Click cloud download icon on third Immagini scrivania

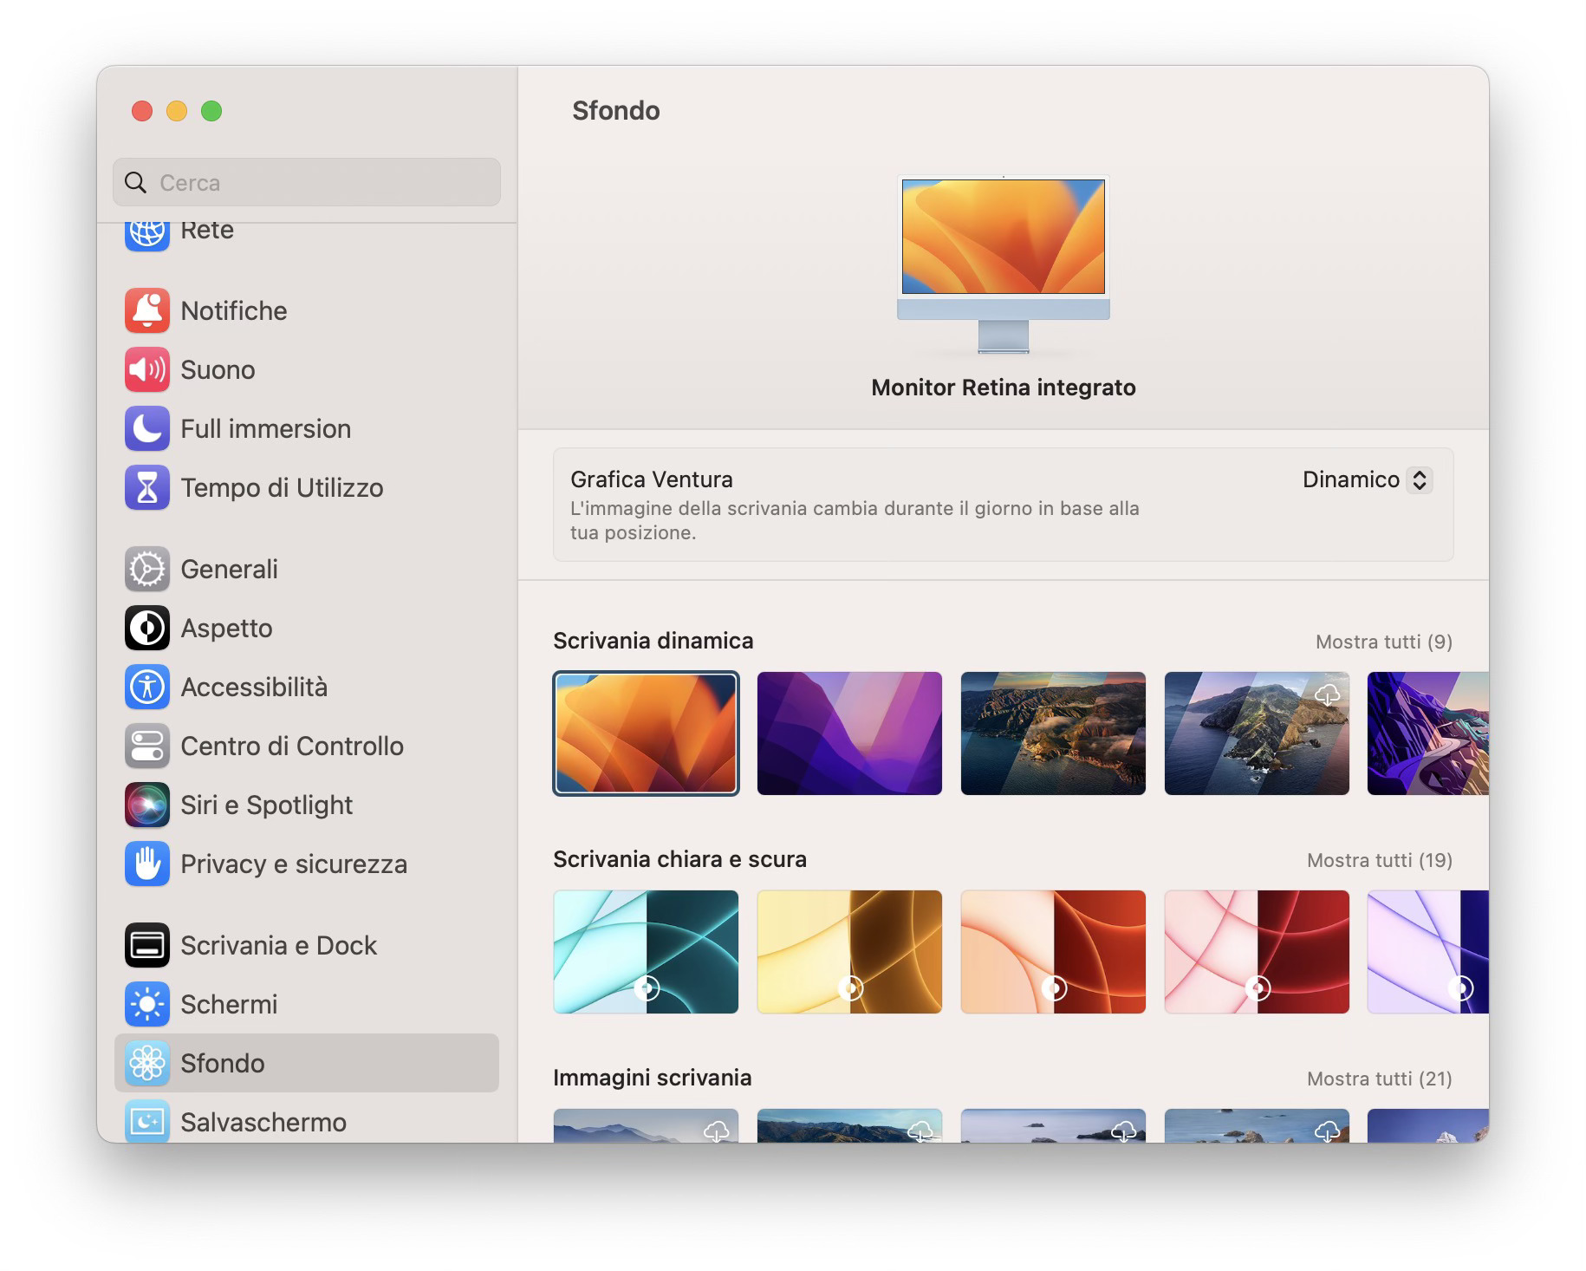click(1124, 1131)
